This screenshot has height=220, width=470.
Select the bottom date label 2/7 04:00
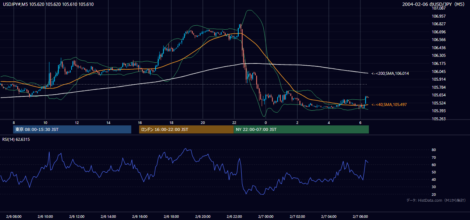click(329, 217)
